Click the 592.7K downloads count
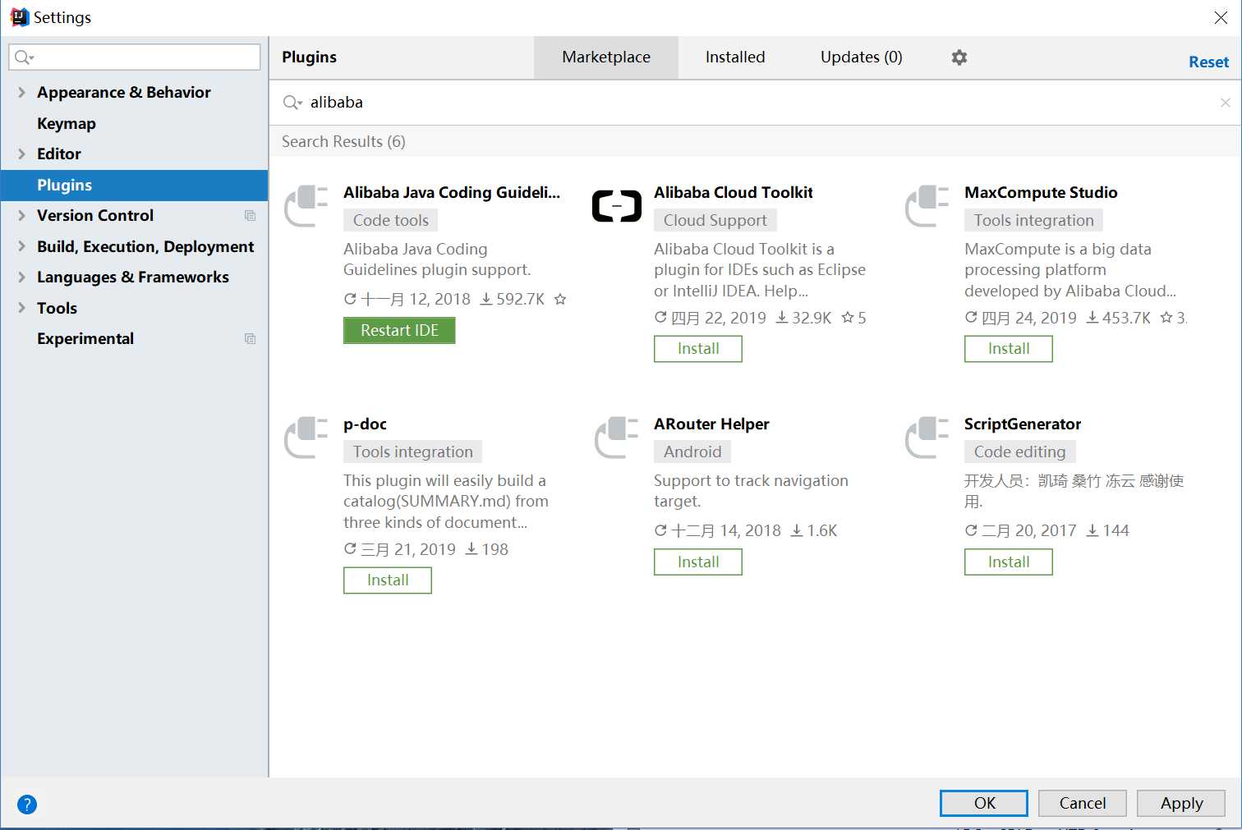Screen dimensions: 1242x830 pyautogui.click(x=513, y=299)
